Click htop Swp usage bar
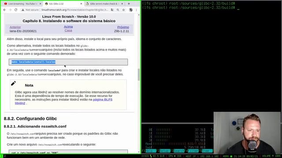Image resolution: width=282 pixels, height=158 pixels. (175, 147)
